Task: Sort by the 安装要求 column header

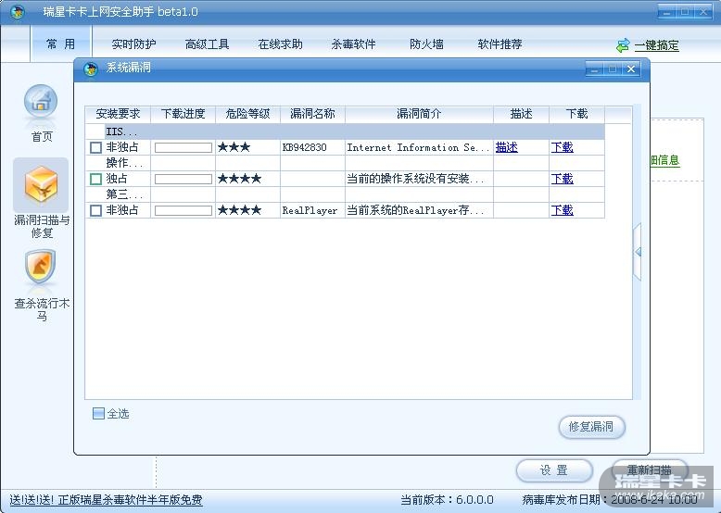Action: (x=118, y=114)
